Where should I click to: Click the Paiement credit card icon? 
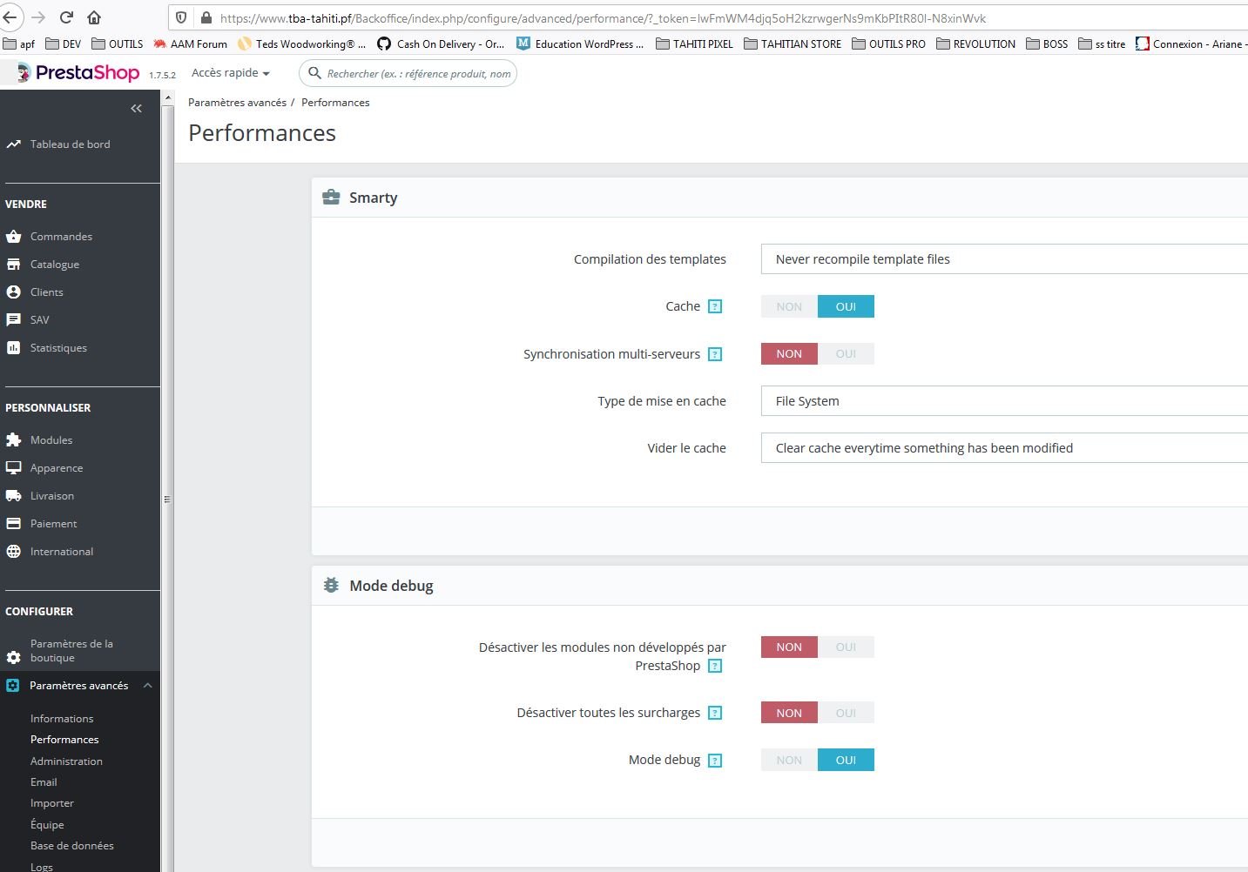point(13,524)
